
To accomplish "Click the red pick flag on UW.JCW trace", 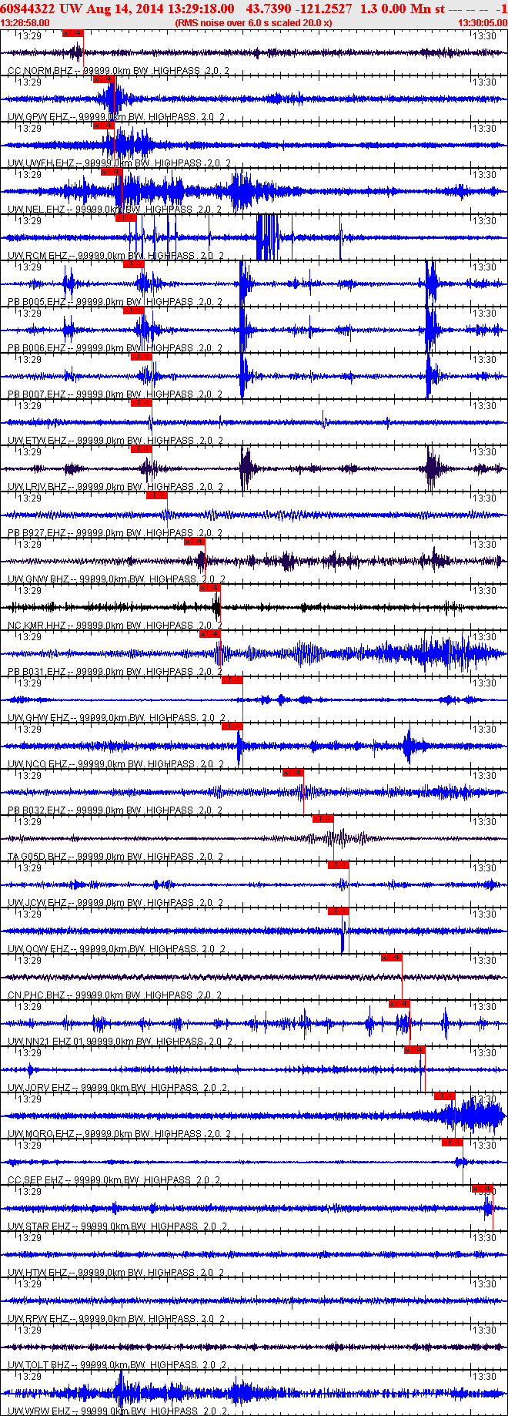I will [339, 865].
